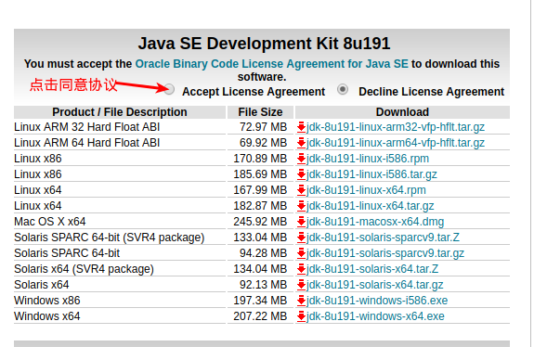Select the Windows x64 description cell
Image resolution: width=534 pixels, height=347 pixels.
tap(47, 316)
